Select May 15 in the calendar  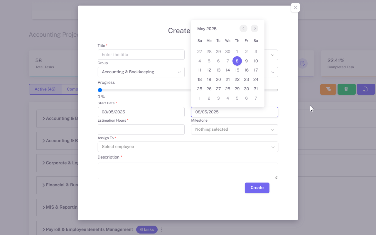click(x=237, y=70)
